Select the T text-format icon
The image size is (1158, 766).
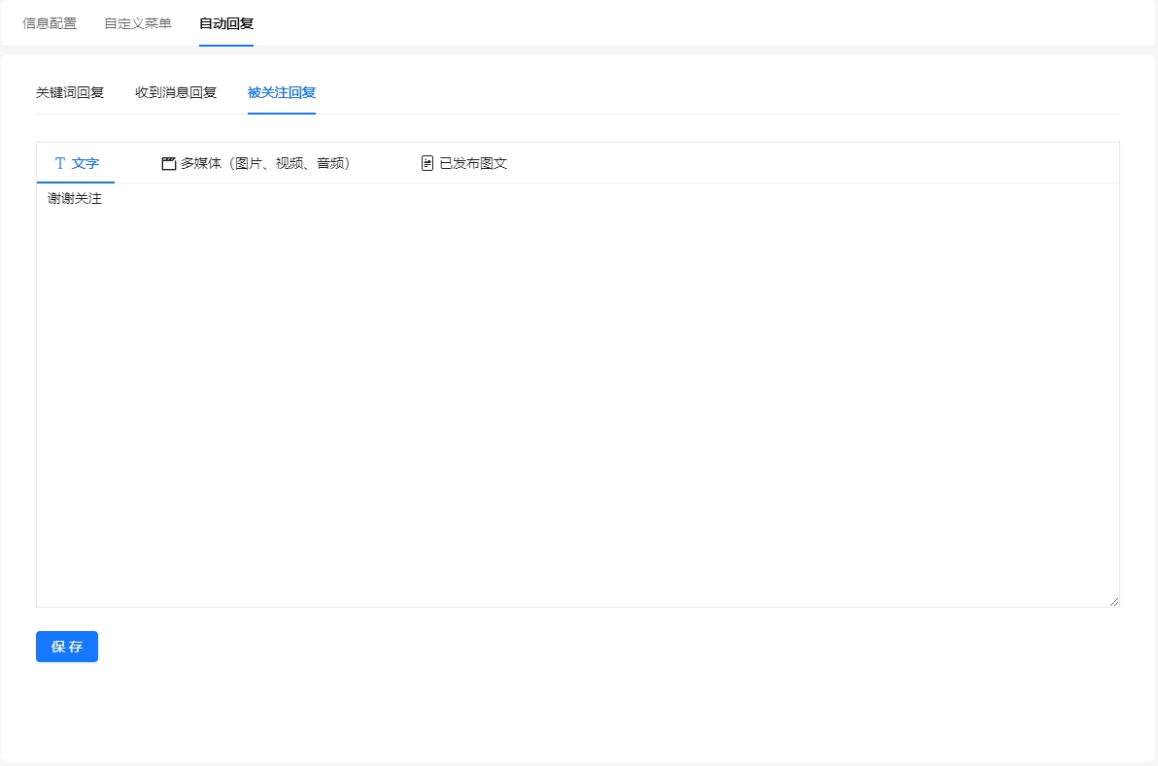[58, 163]
